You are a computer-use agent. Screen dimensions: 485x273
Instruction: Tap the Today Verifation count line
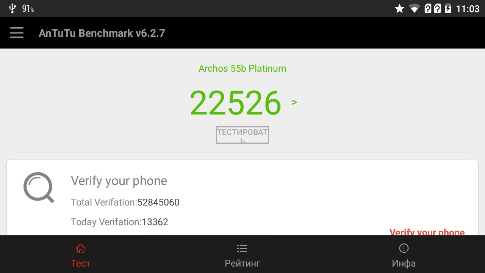(x=119, y=222)
